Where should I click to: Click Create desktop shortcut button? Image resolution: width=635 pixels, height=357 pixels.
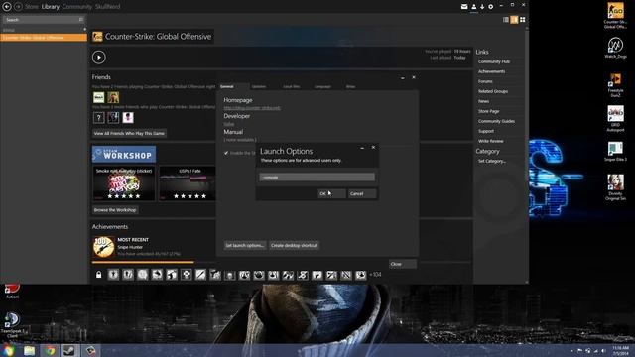[294, 245]
